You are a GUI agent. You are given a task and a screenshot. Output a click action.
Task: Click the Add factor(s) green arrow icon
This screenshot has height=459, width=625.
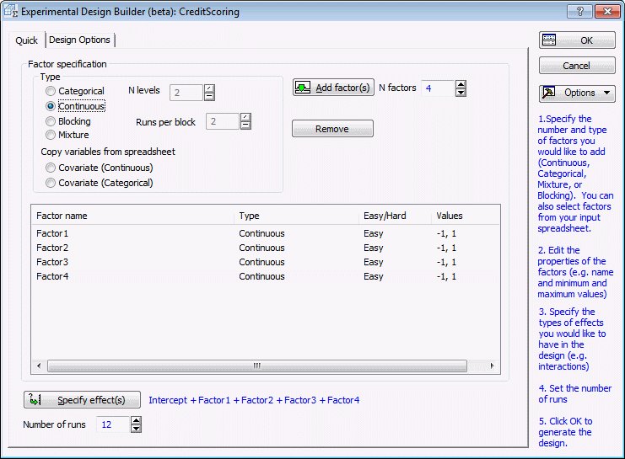pyautogui.click(x=303, y=88)
